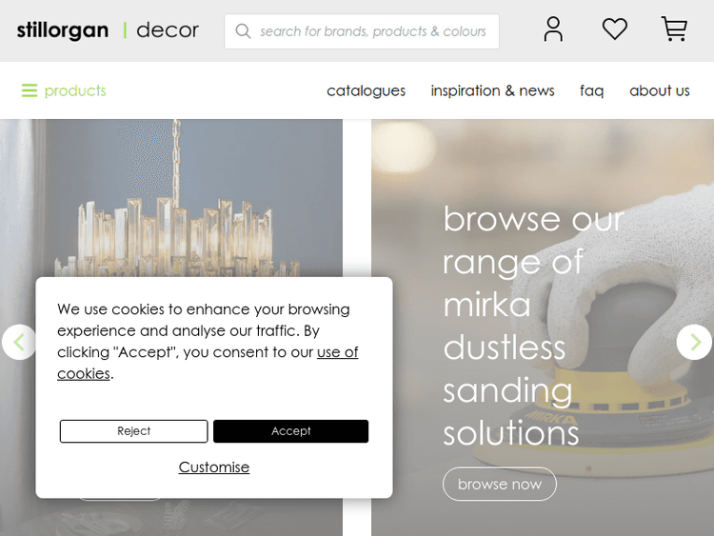The image size is (714, 536).
Task: Open the catalogues page
Action: (x=367, y=90)
